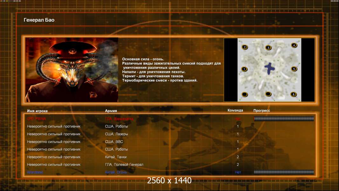339x191 pixels.
Task: Click the "Имя игрока" column header
Action: (x=38, y=111)
